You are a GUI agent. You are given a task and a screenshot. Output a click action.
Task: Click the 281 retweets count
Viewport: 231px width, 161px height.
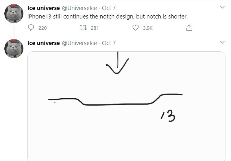coord(95,28)
